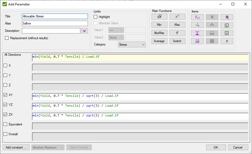Click the Add constant button
This screenshot has width=252, height=154.
16,147
